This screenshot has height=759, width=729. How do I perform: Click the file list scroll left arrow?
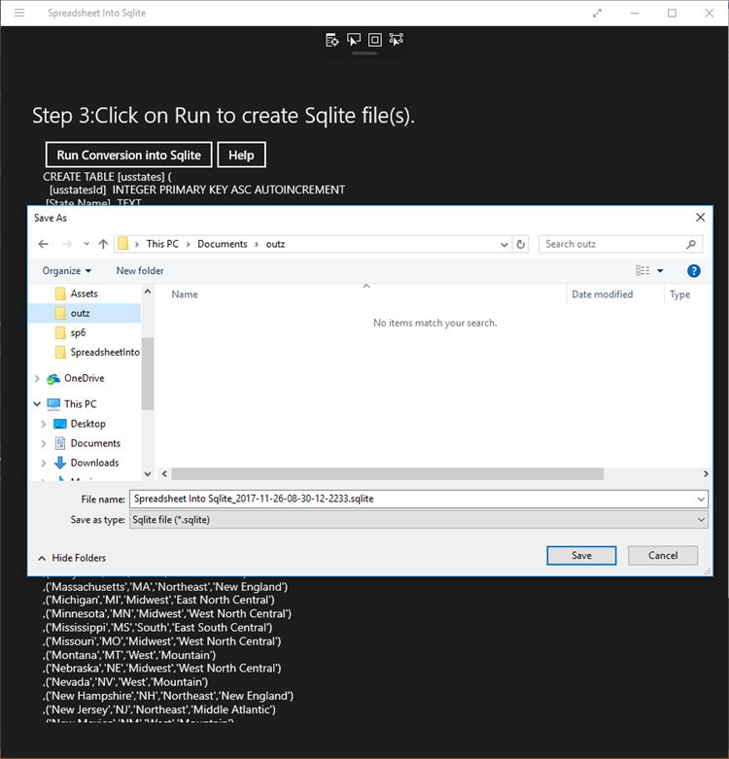(x=164, y=474)
